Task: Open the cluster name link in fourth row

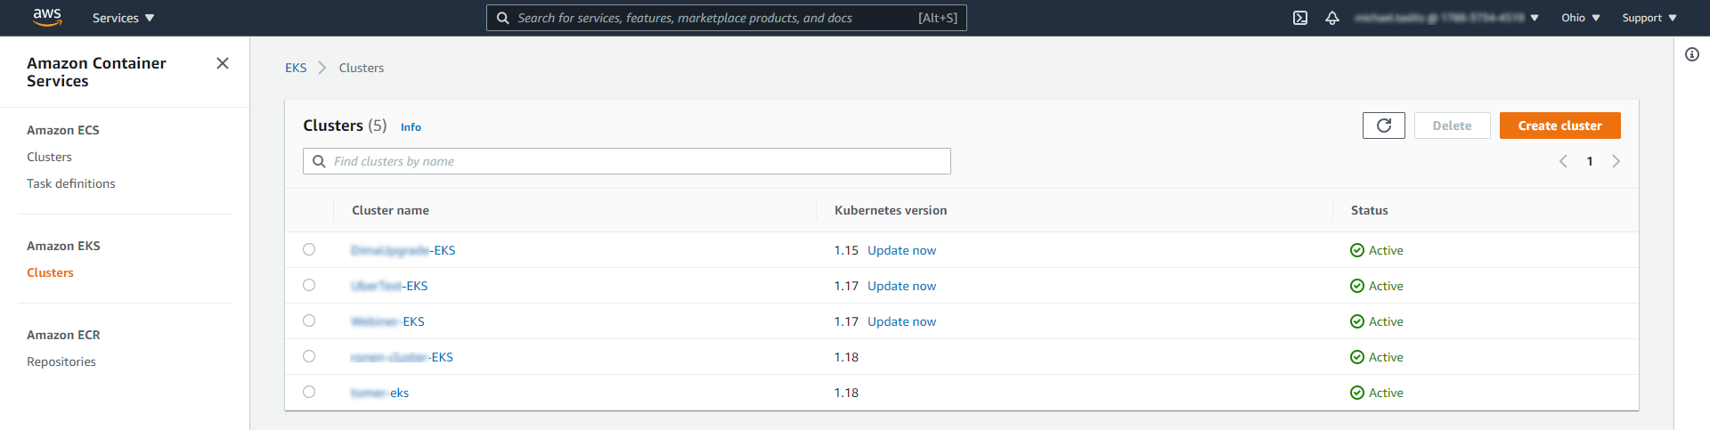Action: [x=402, y=357]
